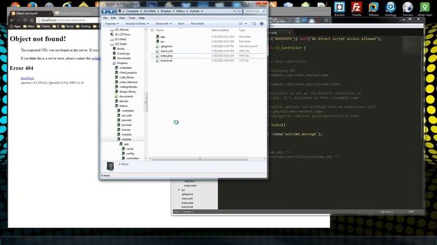437x245 pixels.
Task: Launch Brackets from the desktop
Action: pos(339,9)
